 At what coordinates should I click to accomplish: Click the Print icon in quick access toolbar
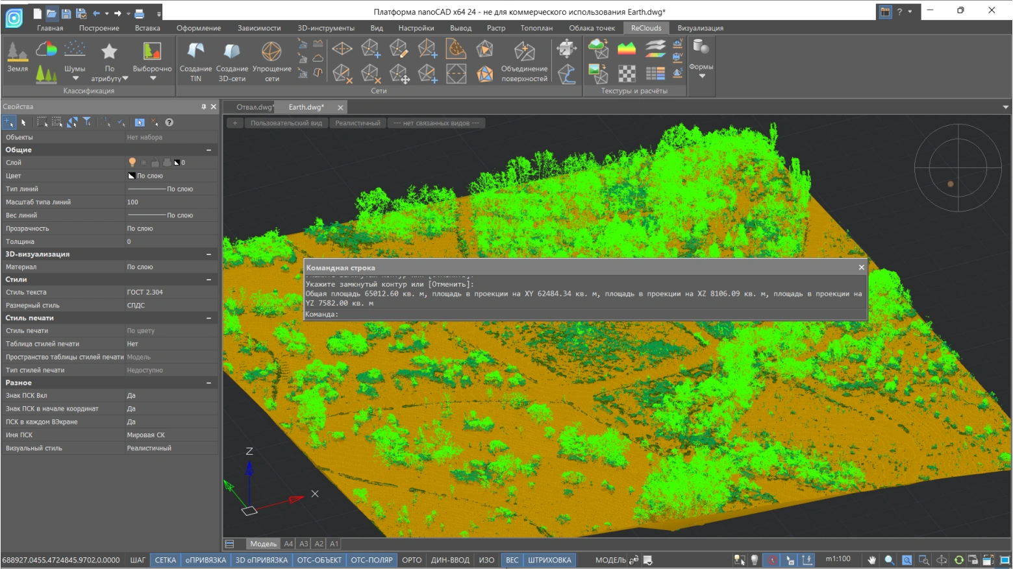[x=140, y=13]
